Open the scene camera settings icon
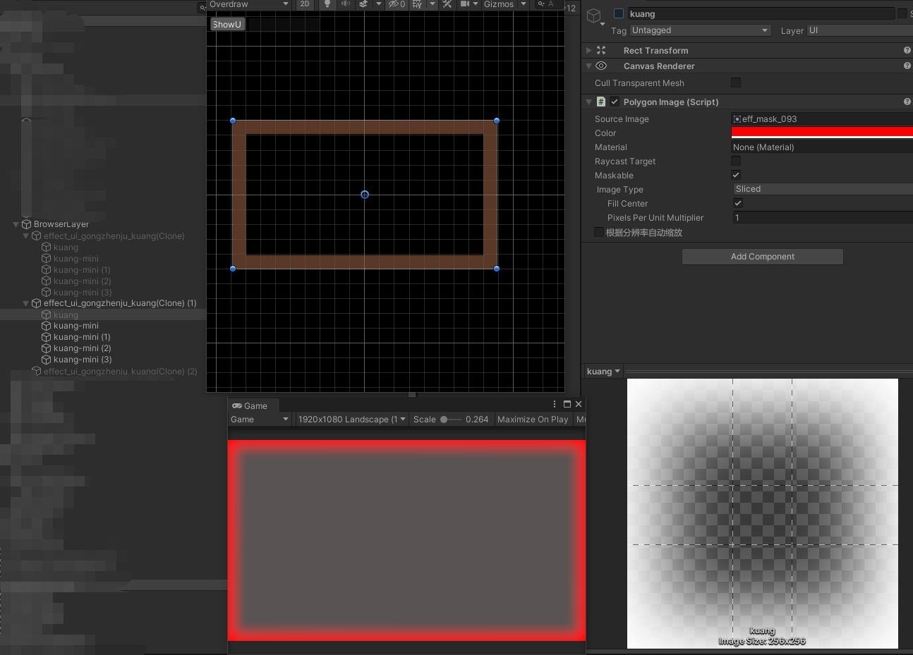 click(465, 4)
